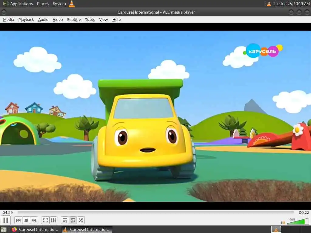
Task: Mute audio via speaker icon
Action: [283, 222]
